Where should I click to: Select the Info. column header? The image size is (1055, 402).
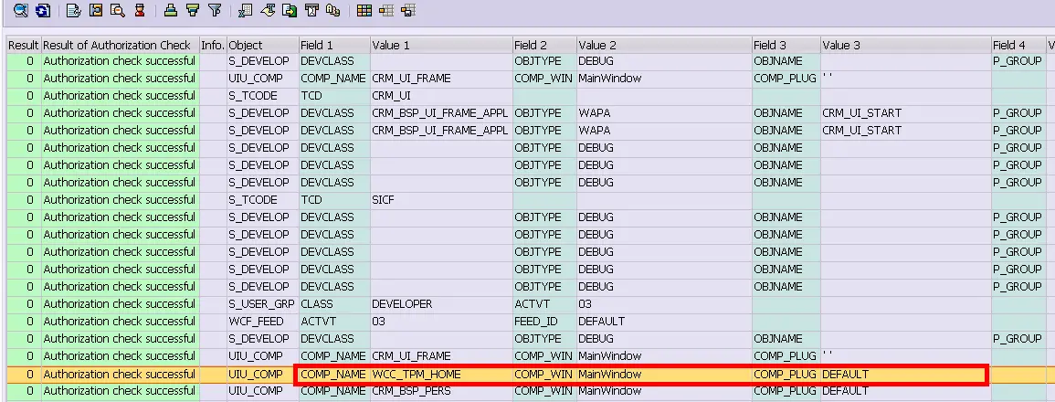point(213,45)
